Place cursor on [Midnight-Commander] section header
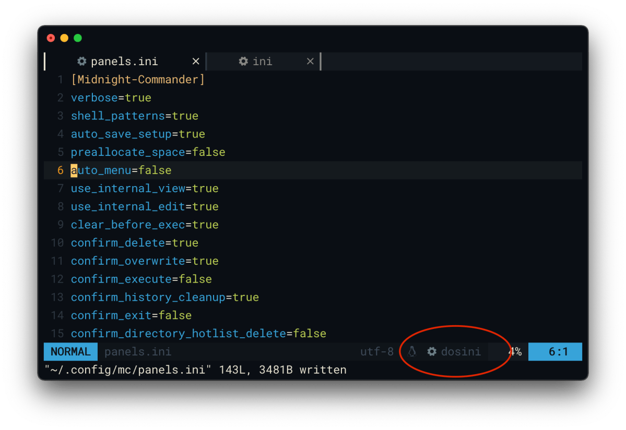This screenshot has height=430, width=626. [138, 79]
